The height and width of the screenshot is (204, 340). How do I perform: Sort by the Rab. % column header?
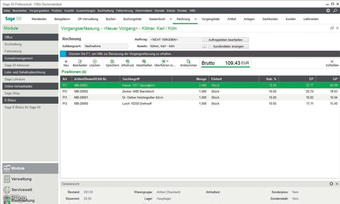269,79
